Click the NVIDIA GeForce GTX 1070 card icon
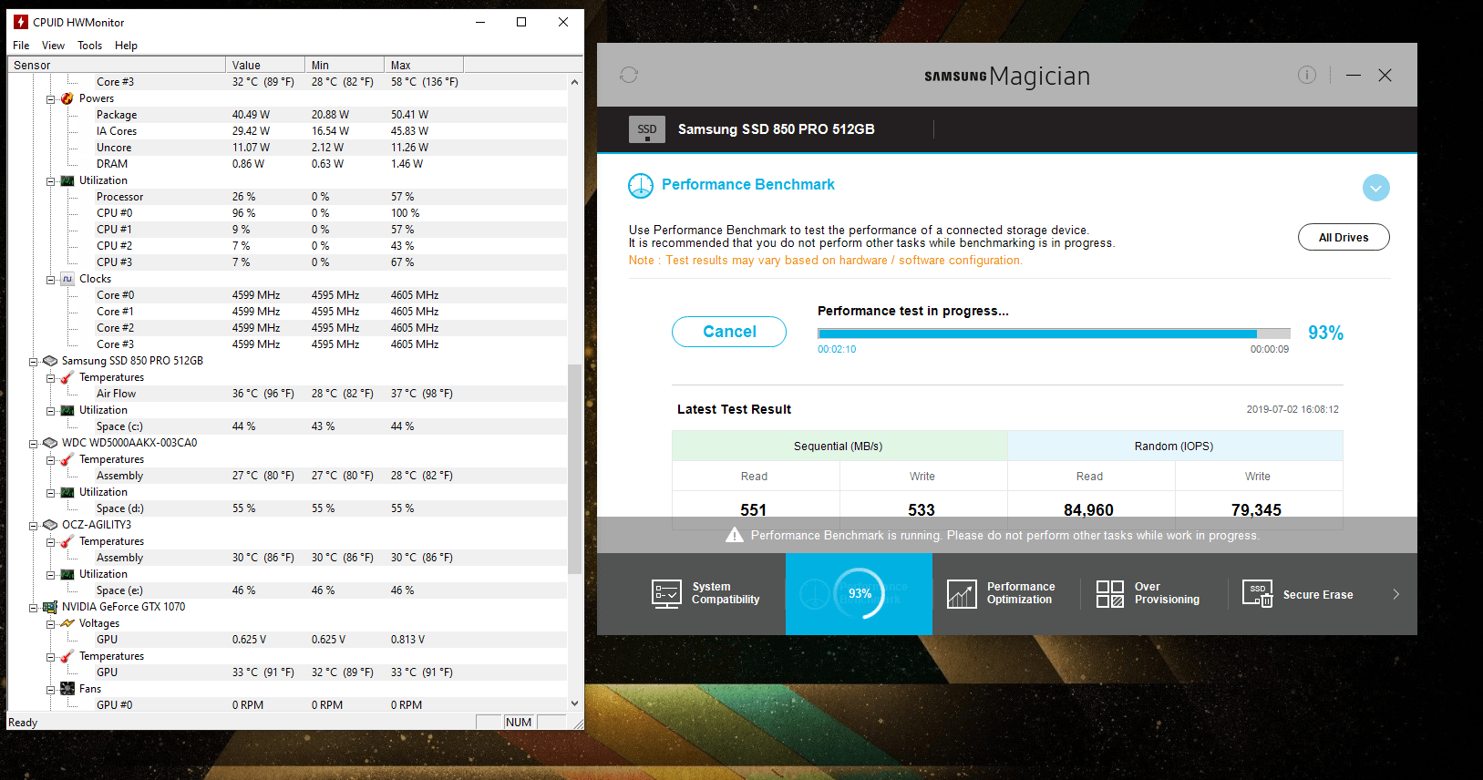The width and height of the screenshot is (1483, 780). (x=50, y=607)
